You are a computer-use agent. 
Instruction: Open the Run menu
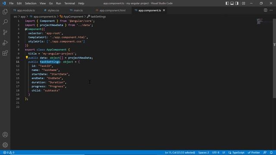59,3
